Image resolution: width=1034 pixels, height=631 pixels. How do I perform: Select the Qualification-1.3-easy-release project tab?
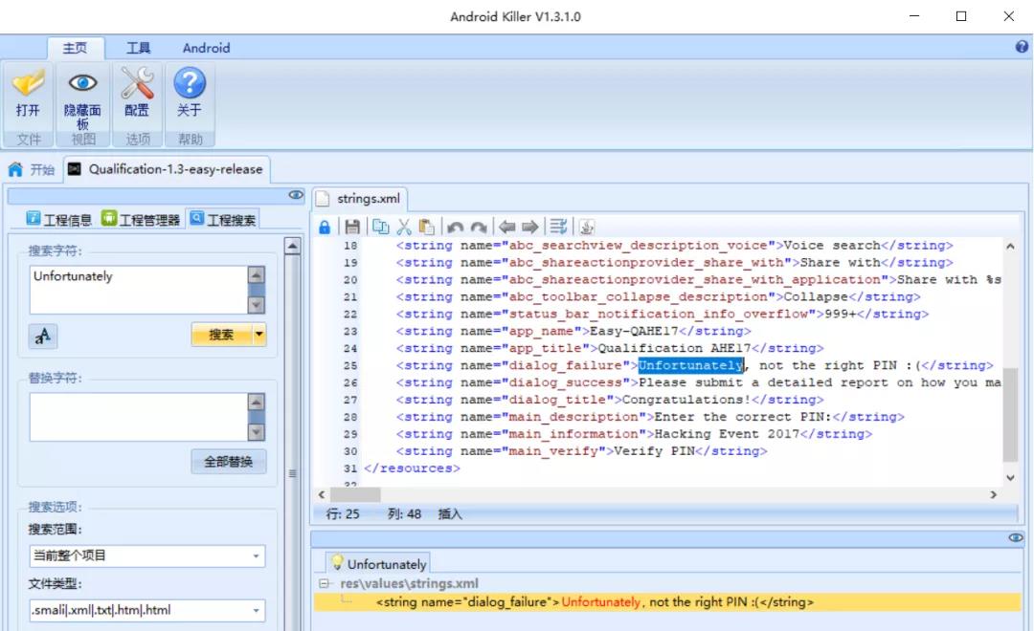coord(167,169)
